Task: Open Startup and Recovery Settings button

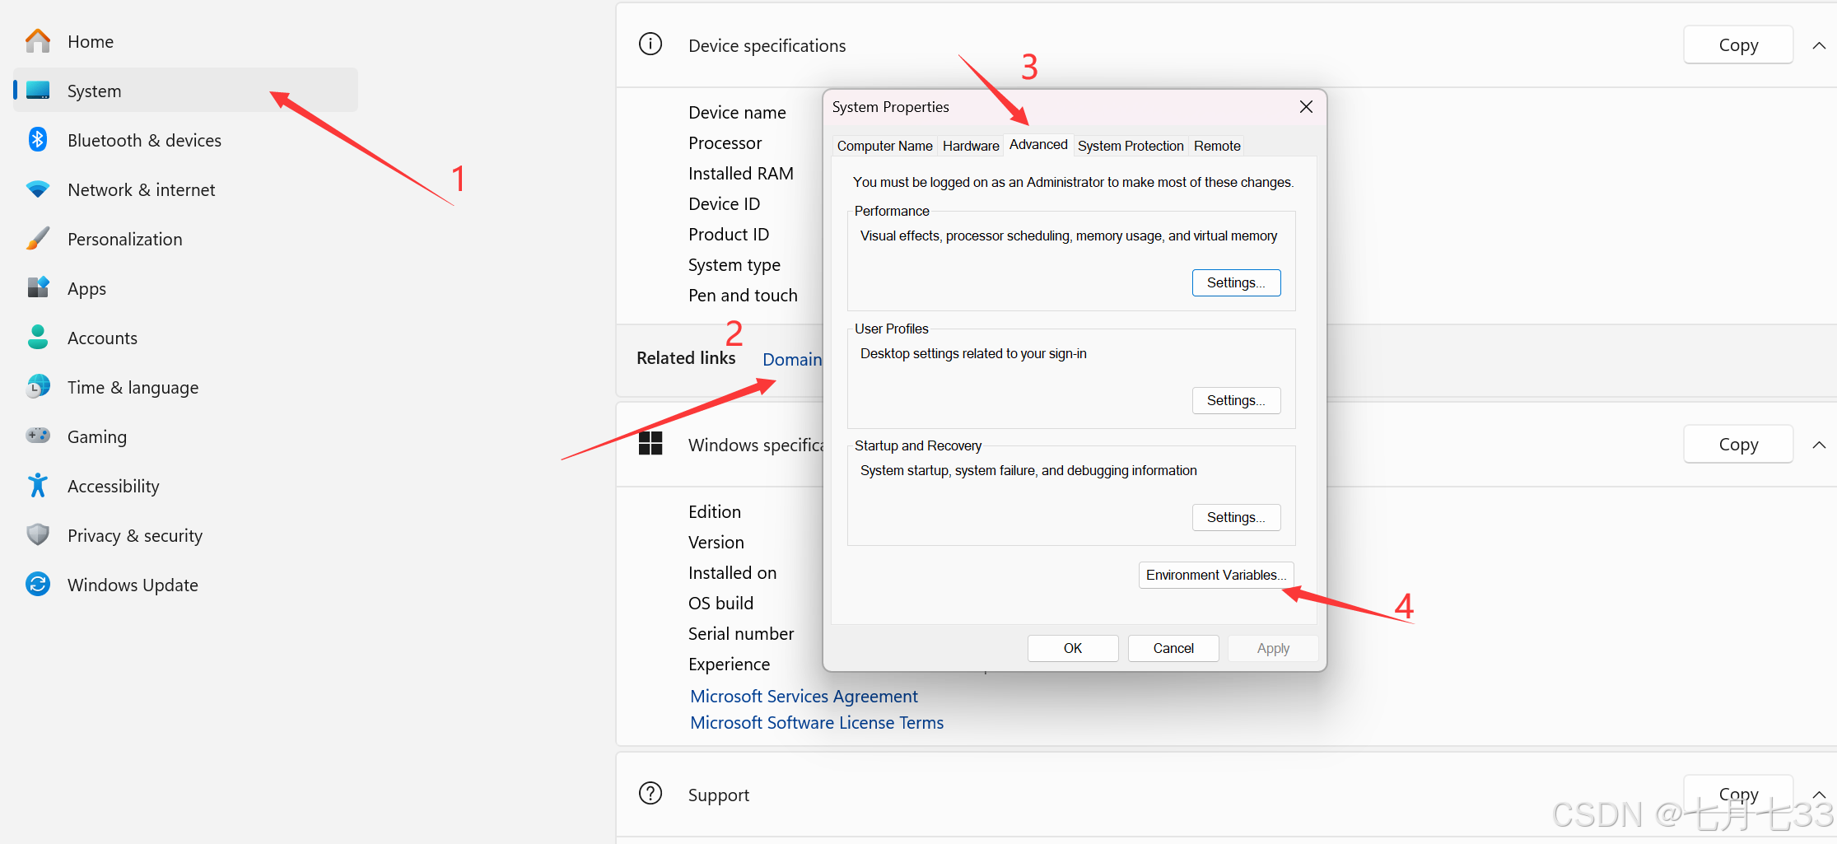Action: point(1236,517)
